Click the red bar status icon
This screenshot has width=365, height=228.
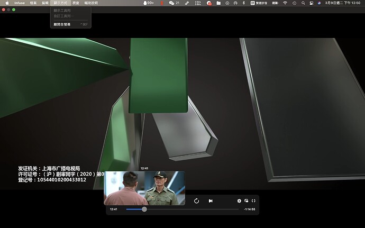pyautogui.click(x=162, y=3)
